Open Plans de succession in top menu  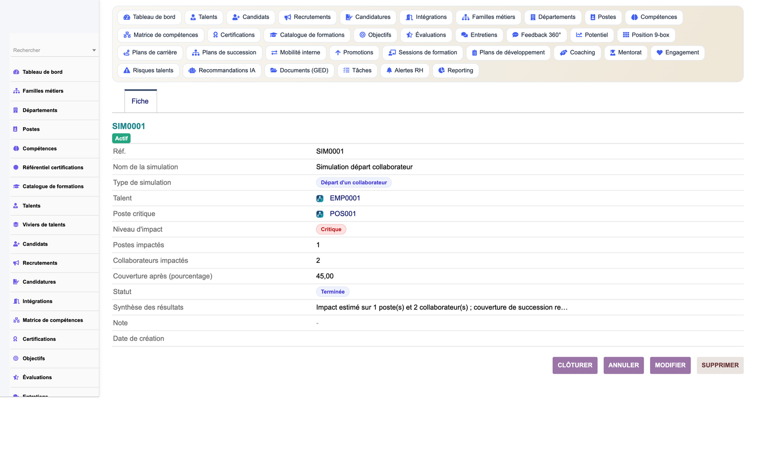pos(224,53)
